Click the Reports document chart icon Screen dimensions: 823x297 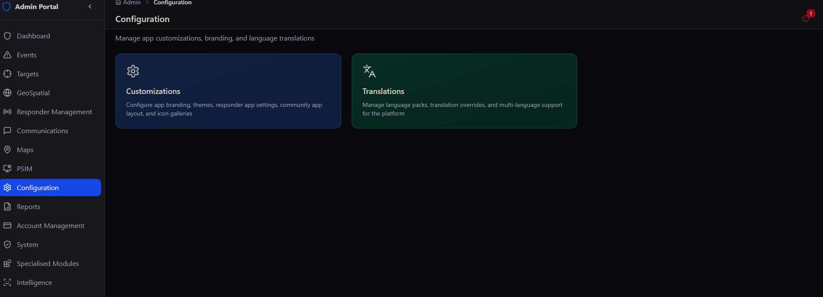[x=7, y=206]
